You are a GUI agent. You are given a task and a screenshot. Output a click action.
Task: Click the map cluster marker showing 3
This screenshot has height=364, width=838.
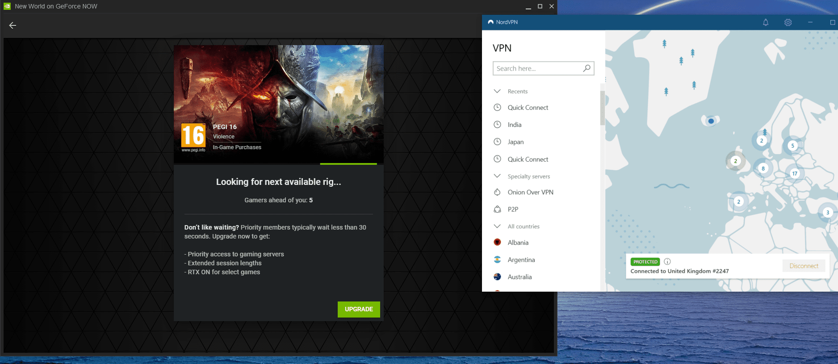[828, 213]
